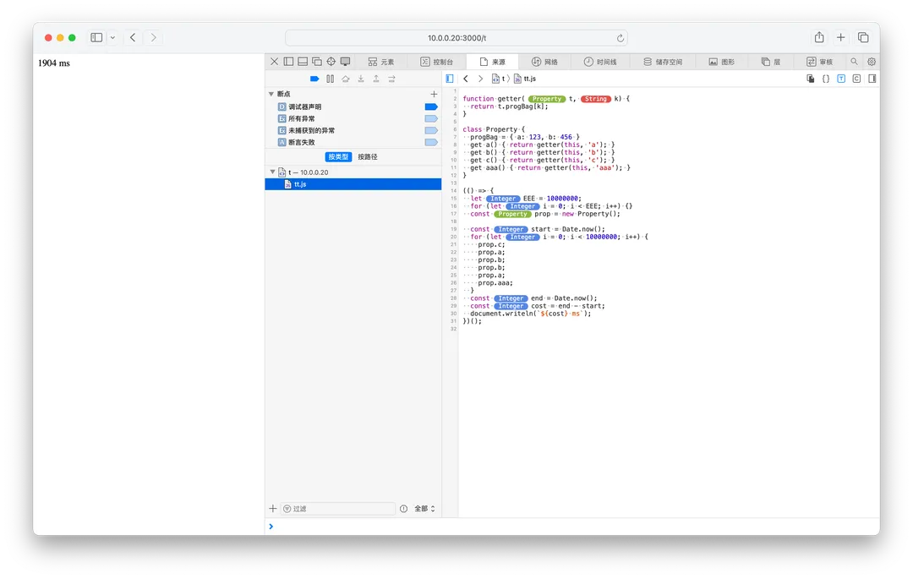913x579 pixels.
Task: Select the 按路径 grouping button
Action: tap(368, 156)
